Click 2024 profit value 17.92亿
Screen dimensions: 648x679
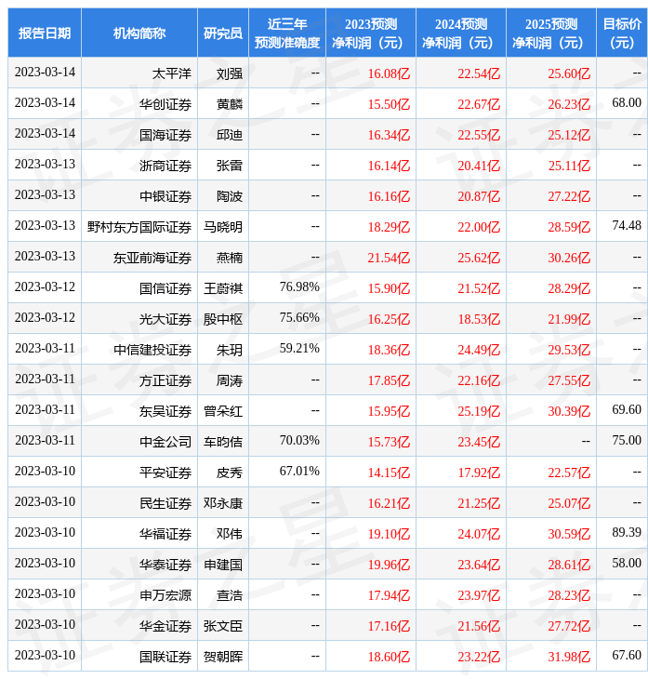[479, 473]
